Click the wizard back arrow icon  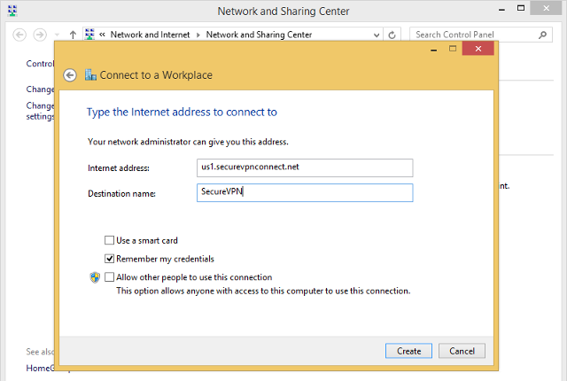click(70, 75)
